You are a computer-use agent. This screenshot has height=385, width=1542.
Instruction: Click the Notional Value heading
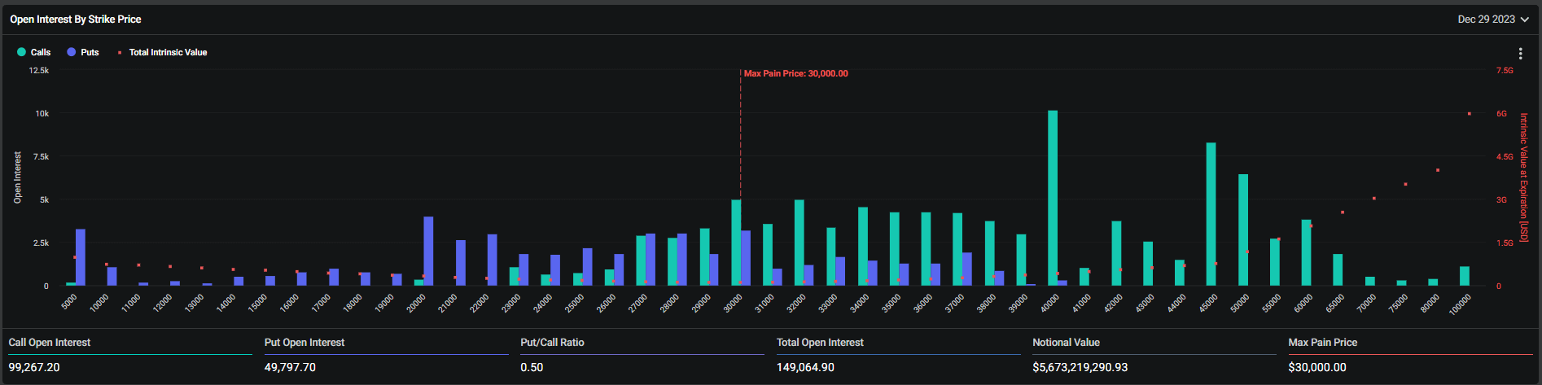(1066, 342)
